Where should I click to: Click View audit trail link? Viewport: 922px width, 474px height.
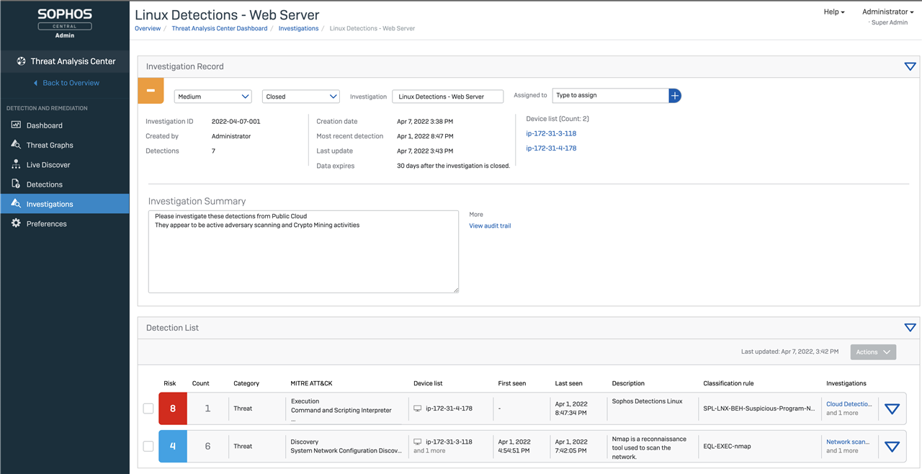[x=490, y=226]
